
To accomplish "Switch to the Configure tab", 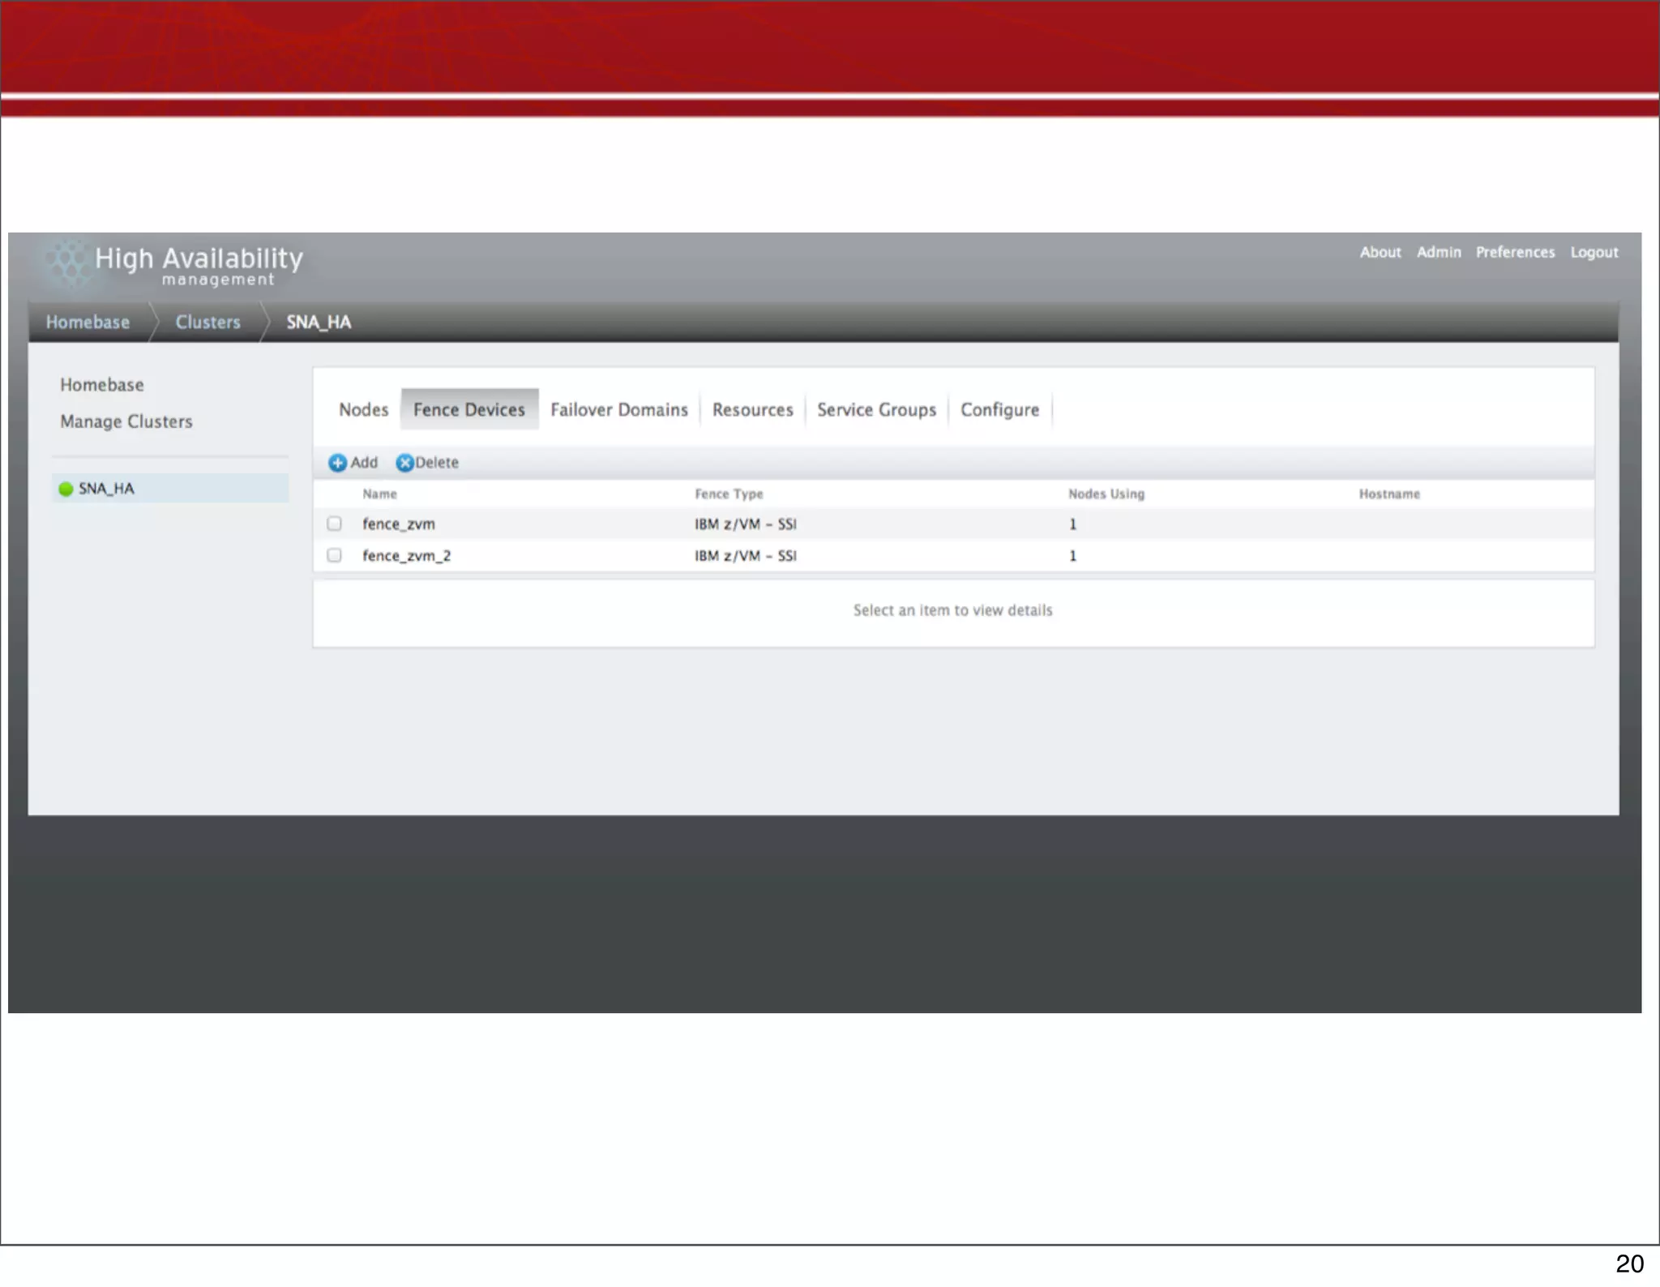I will coord(999,410).
